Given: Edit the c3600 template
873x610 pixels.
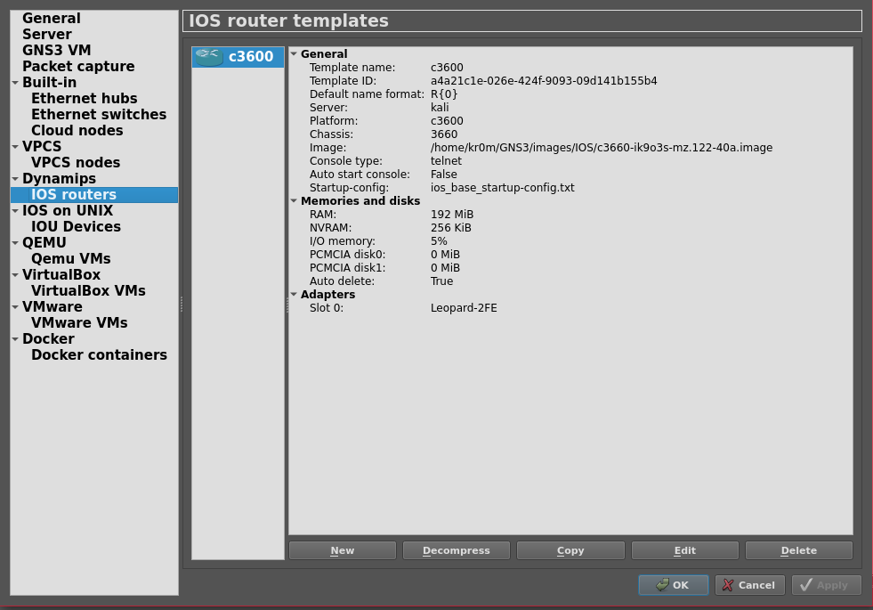Looking at the screenshot, I should pos(684,550).
